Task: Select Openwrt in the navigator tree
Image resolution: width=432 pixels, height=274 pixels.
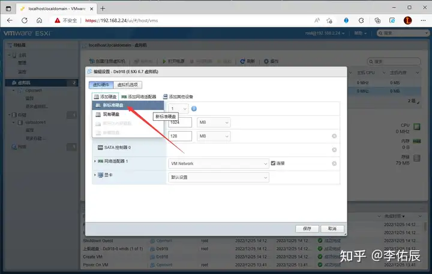Action: tap(34, 90)
